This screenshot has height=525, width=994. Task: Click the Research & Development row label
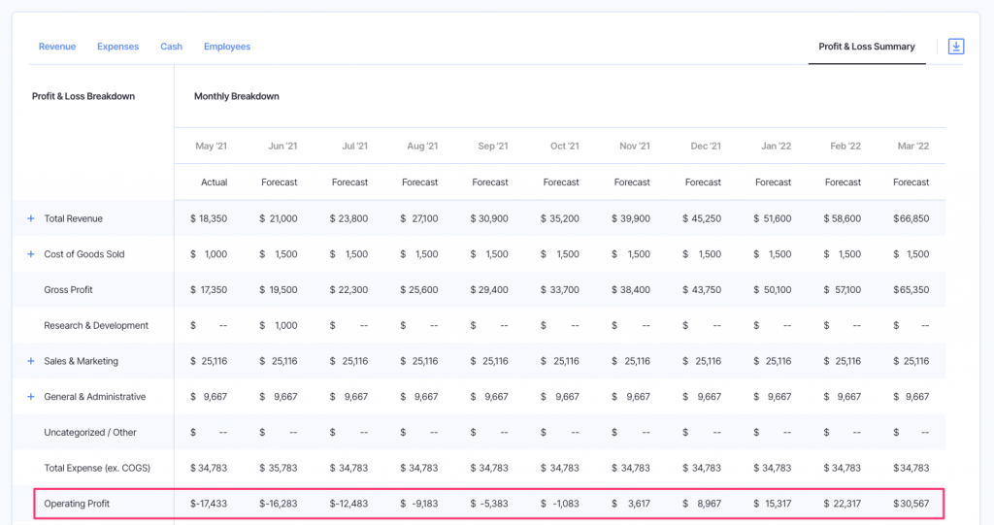(x=96, y=325)
